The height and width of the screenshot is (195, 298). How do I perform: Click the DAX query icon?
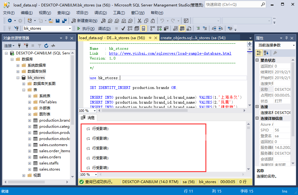130,21
